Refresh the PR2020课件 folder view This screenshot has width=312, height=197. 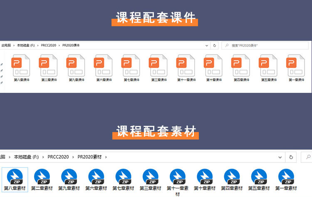point(215,45)
